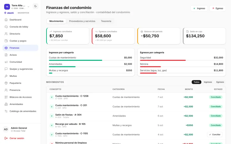Screen dimensions: 231x144
Task: Switch to Tesorería tab
Action: 106,21
